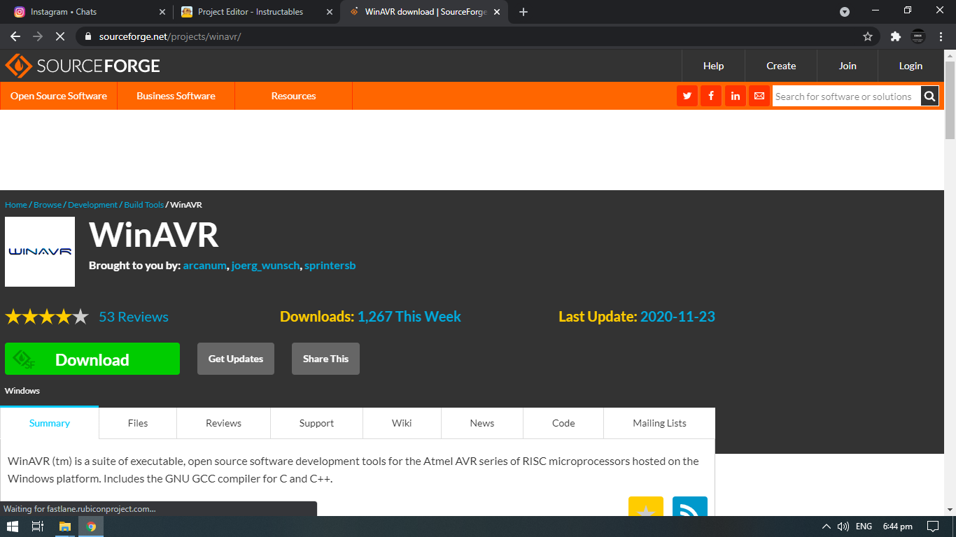
Task: Go to Browse breadcrumb
Action: click(x=48, y=205)
